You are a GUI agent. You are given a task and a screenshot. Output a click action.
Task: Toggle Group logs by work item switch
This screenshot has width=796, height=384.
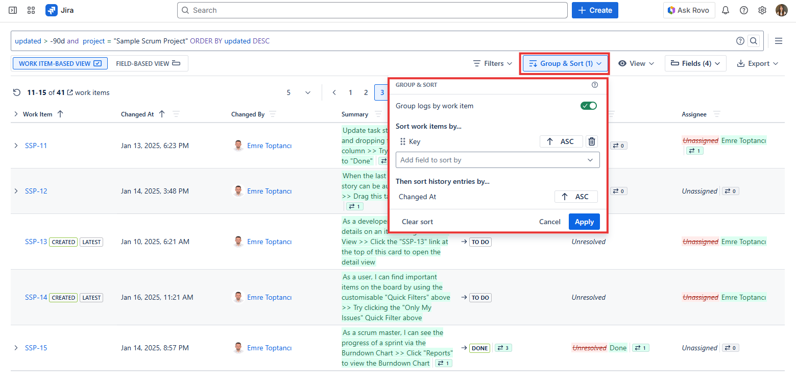[589, 106]
